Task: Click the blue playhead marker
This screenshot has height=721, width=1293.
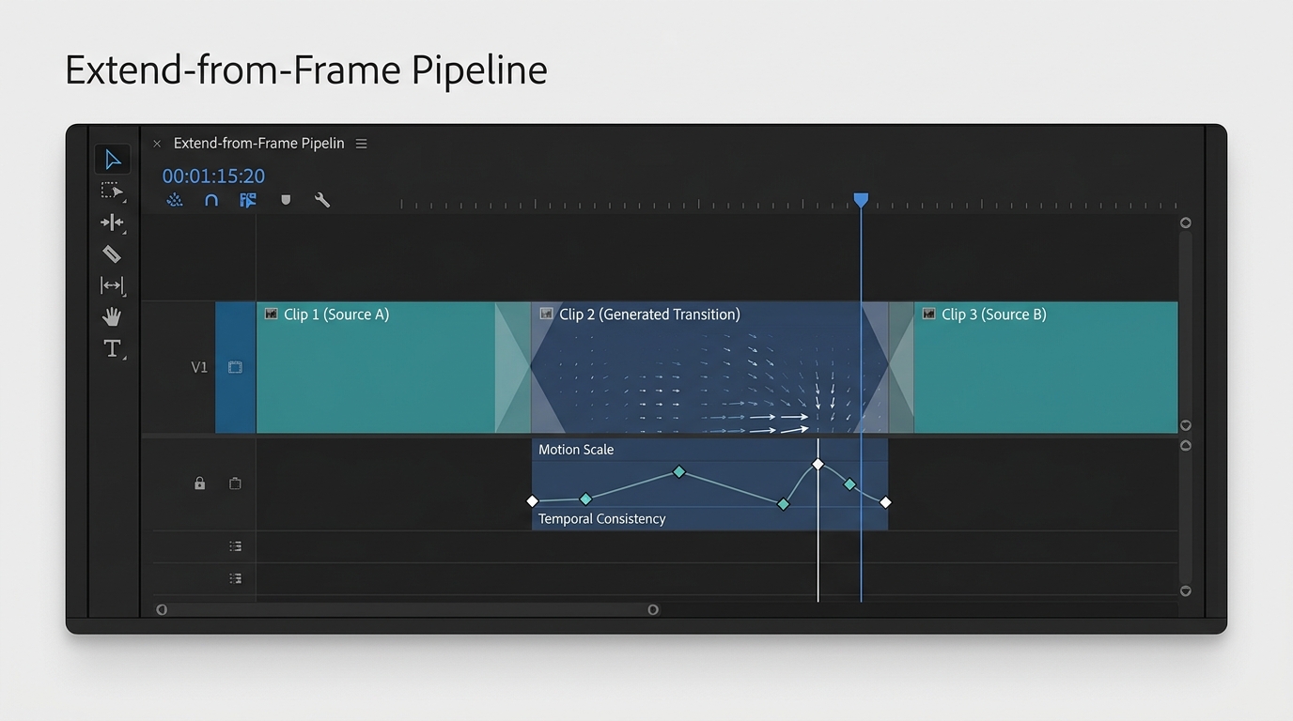Action: click(861, 200)
